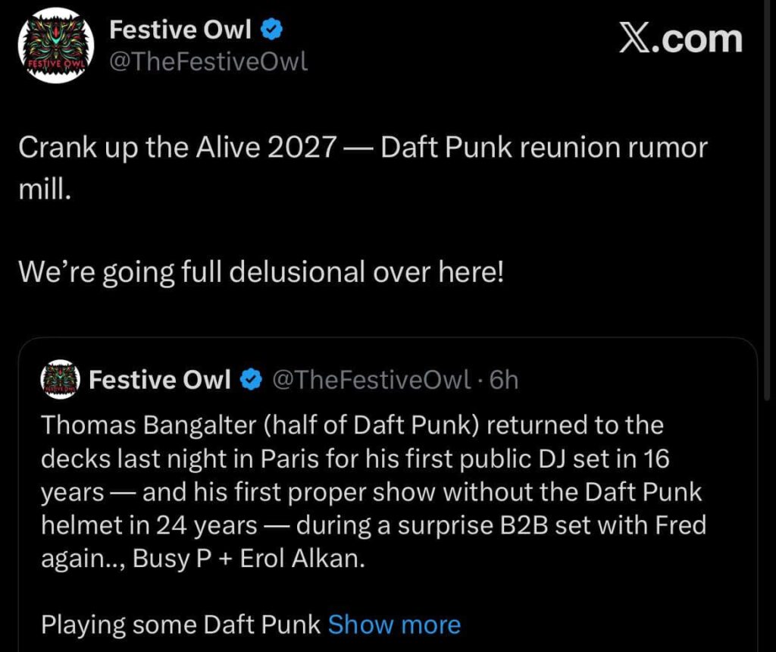
Task: Click "We're going full delusional over here!" line
Action: pyautogui.click(x=261, y=271)
